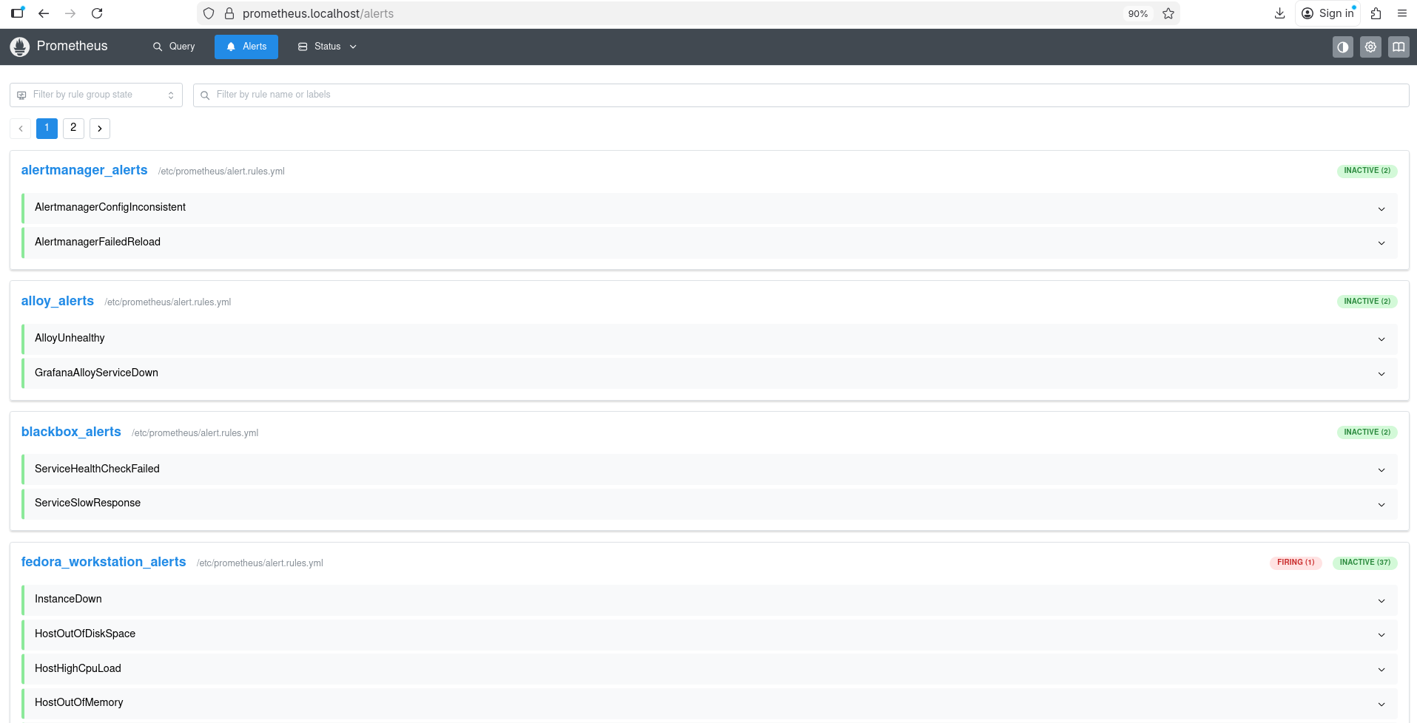The height and width of the screenshot is (723, 1417).
Task: Open the documentation book icon
Action: tap(1399, 47)
